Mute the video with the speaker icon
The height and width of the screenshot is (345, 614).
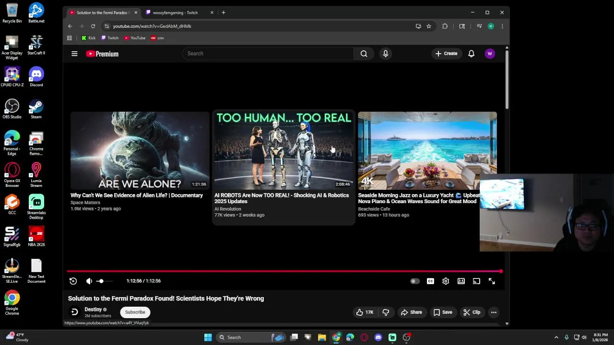pyautogui.click(x=89, y=281)
